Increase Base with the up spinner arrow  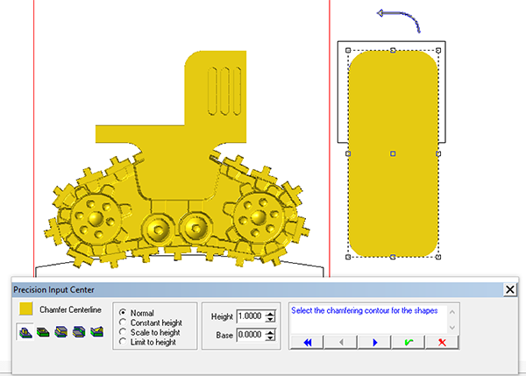point(270,332)
